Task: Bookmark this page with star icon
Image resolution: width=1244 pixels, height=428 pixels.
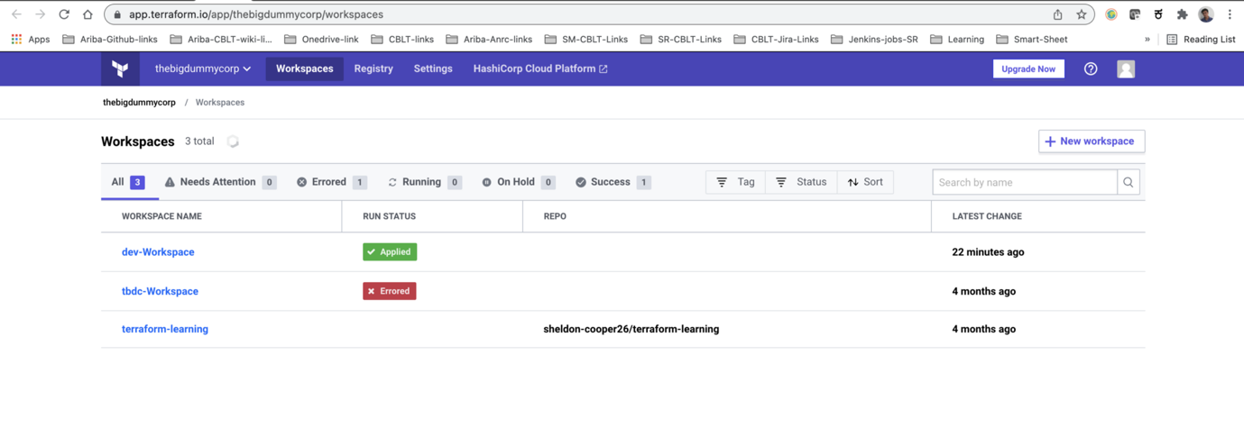Action: coord(1081,14)
